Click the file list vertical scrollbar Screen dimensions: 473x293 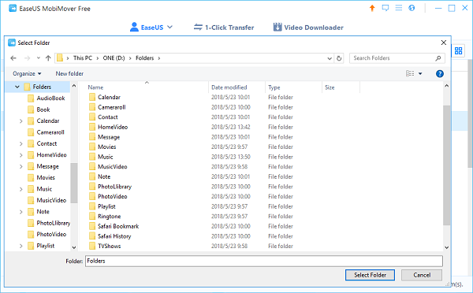[447, 166]
